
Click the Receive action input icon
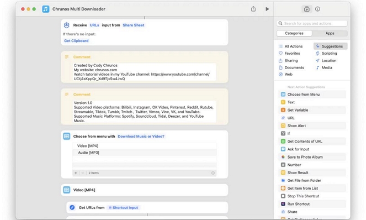(x=67, y=25)
